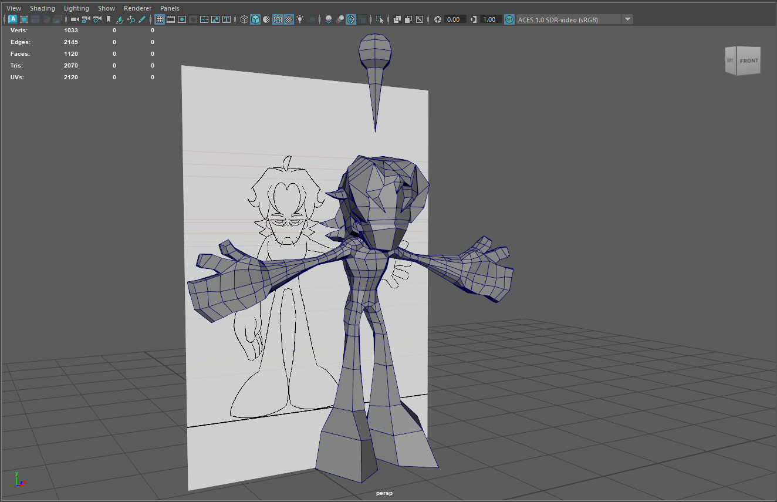Click the Bookmarks icon in the panel toolbar
The image size is (777, 502).
[x=109, y=19]
